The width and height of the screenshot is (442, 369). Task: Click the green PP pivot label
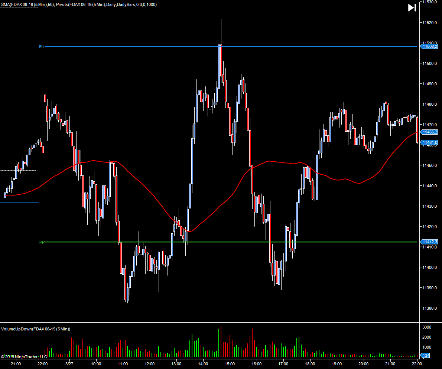click(x=42, y=242)
